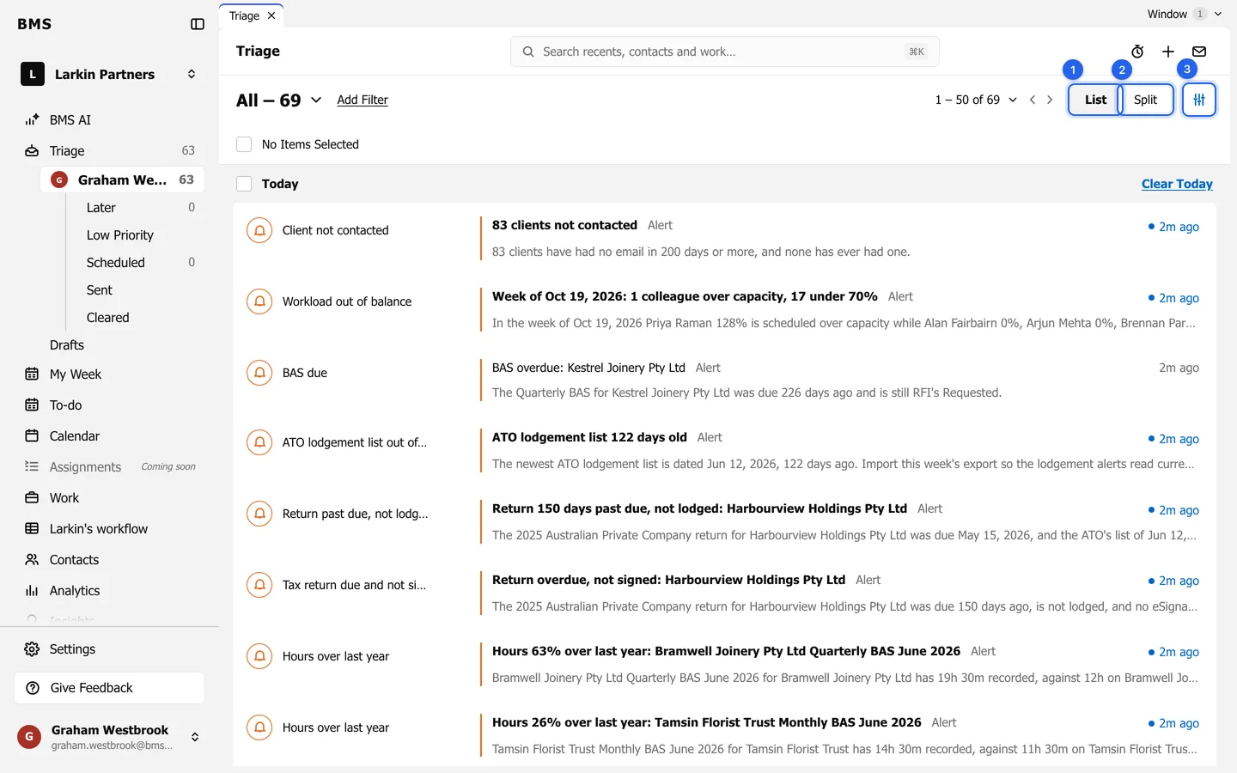Toggle the sidebar panel icon
The width and height of the screenshot is (1237, 773).
click(198, 24)
